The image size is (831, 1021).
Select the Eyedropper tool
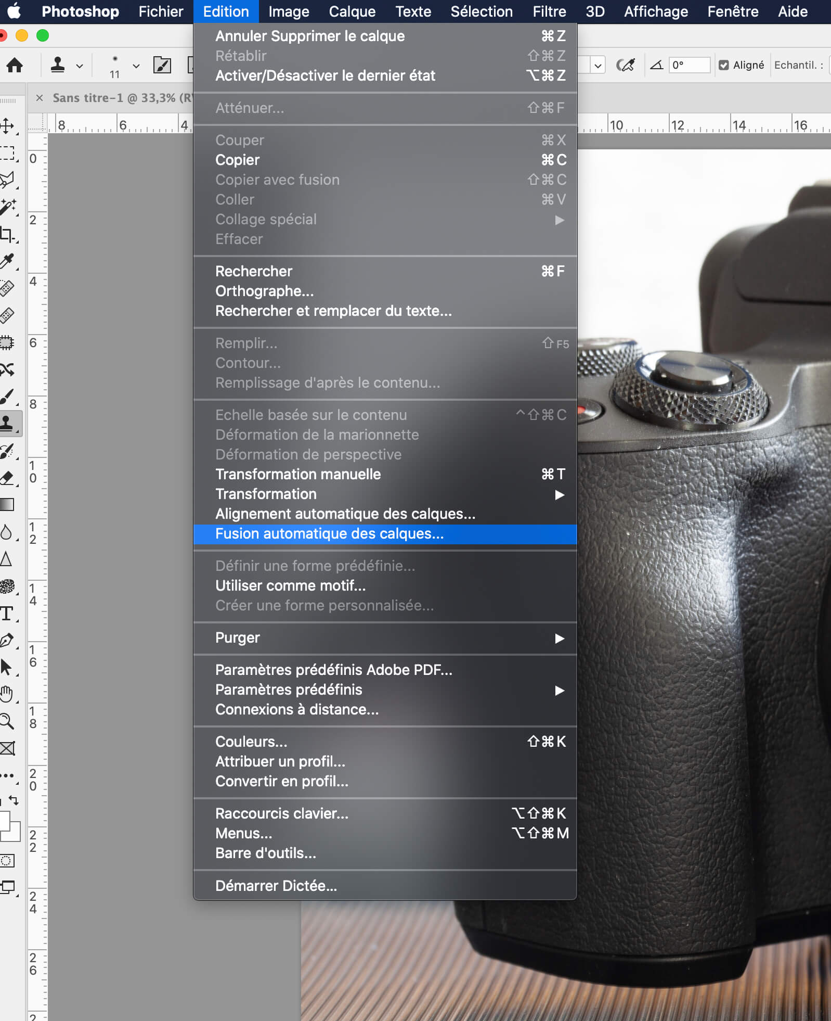(7, 261)
